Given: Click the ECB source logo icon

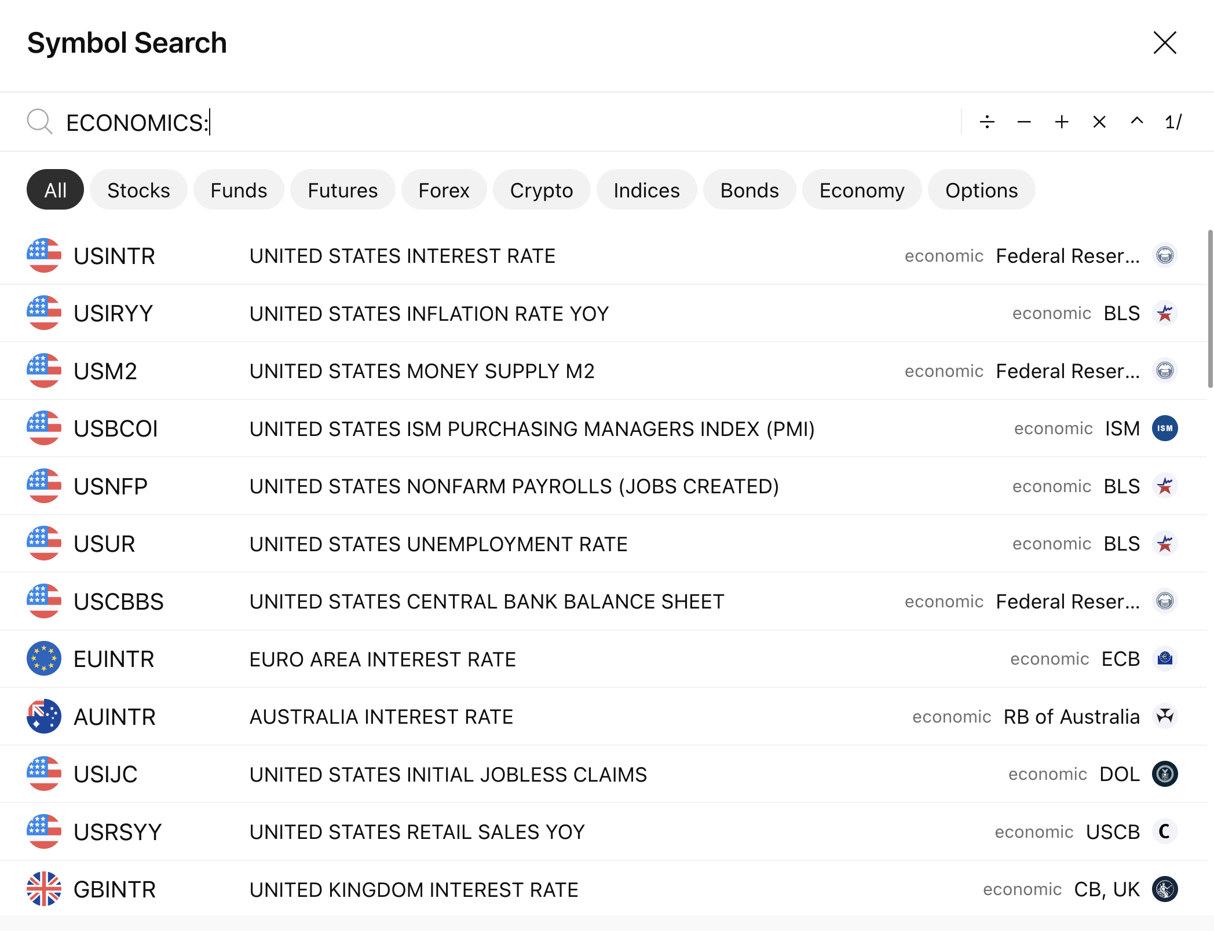Looking at the screenshot, I should [1165, 659].
